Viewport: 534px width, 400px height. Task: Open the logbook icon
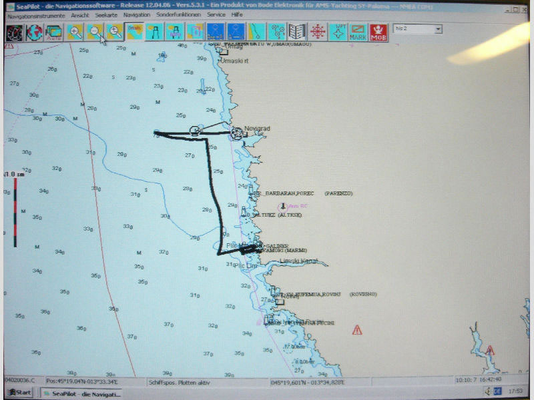[298, 31]
